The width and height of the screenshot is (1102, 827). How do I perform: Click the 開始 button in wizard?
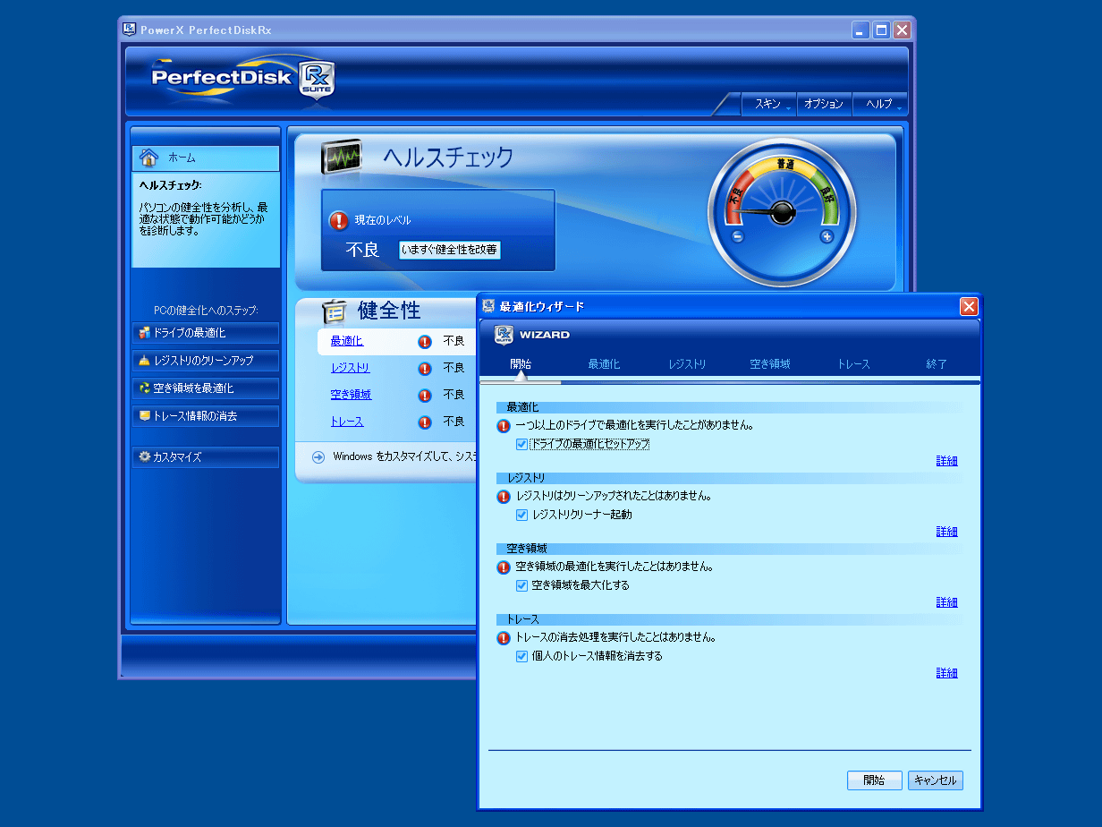(875, 780)
